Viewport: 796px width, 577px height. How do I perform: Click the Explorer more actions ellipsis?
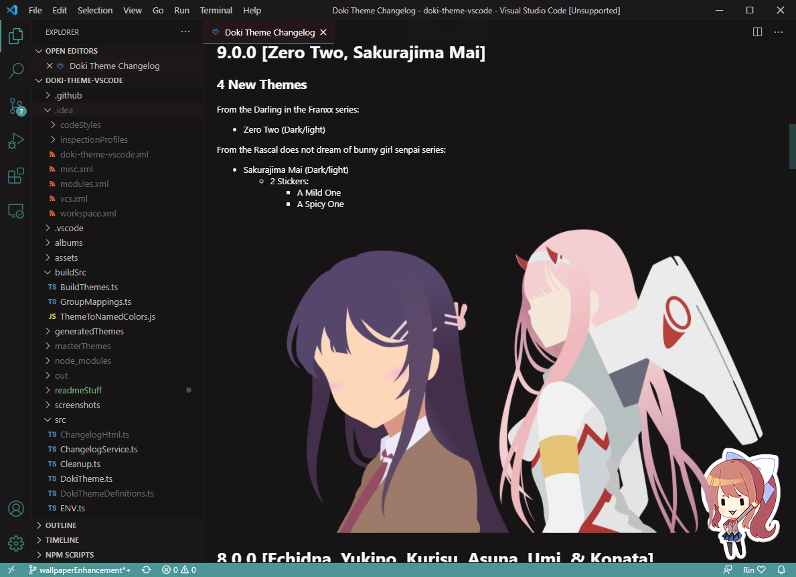pyautogui.click(x=185, y=32)
